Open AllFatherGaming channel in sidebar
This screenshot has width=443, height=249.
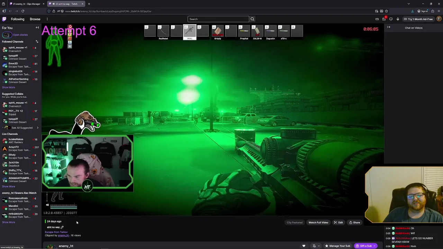click(21, 81)
